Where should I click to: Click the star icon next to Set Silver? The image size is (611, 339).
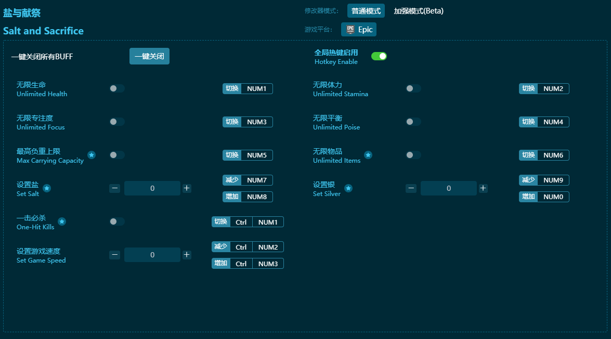pyautogui.click(x=348, y=188)
